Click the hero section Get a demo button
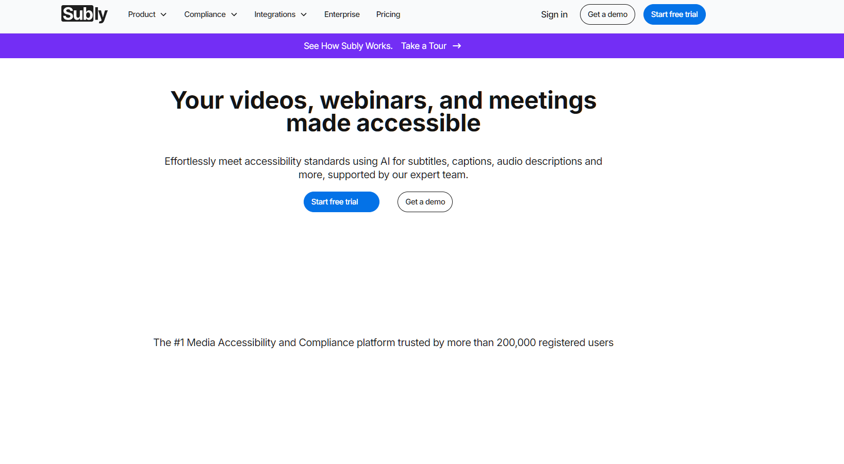The image size is (844, 464). [x=425, y=202]
